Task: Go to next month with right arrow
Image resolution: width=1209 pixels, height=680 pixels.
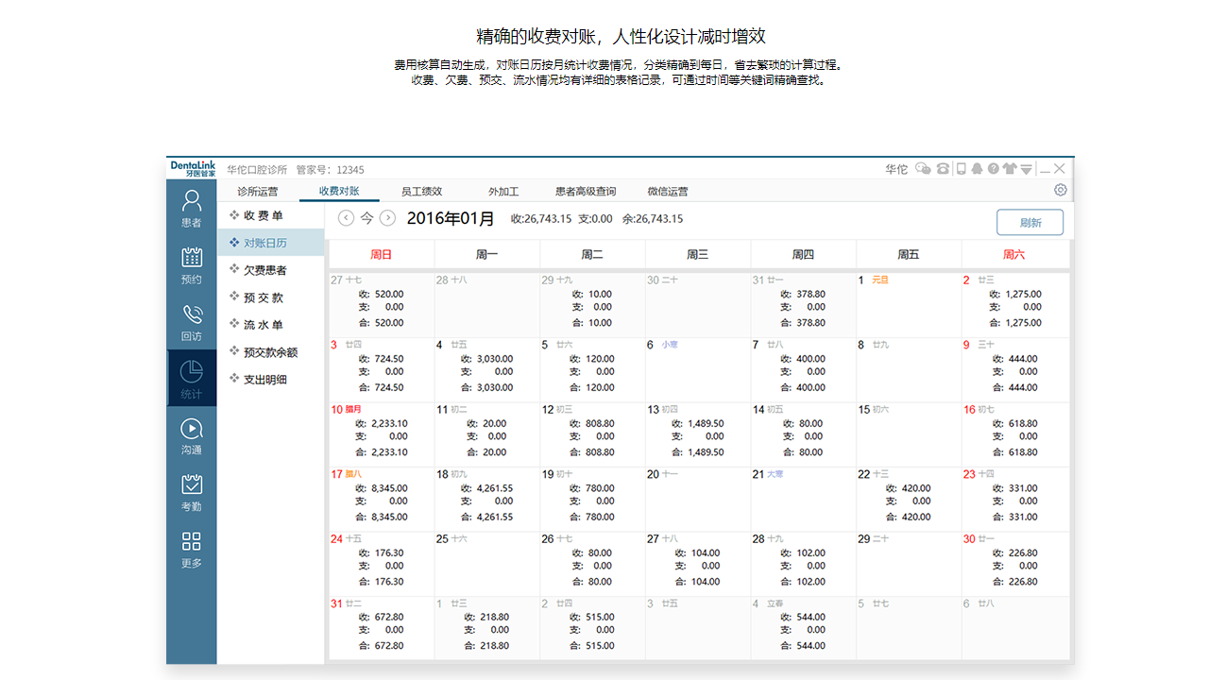Action: 386,217
